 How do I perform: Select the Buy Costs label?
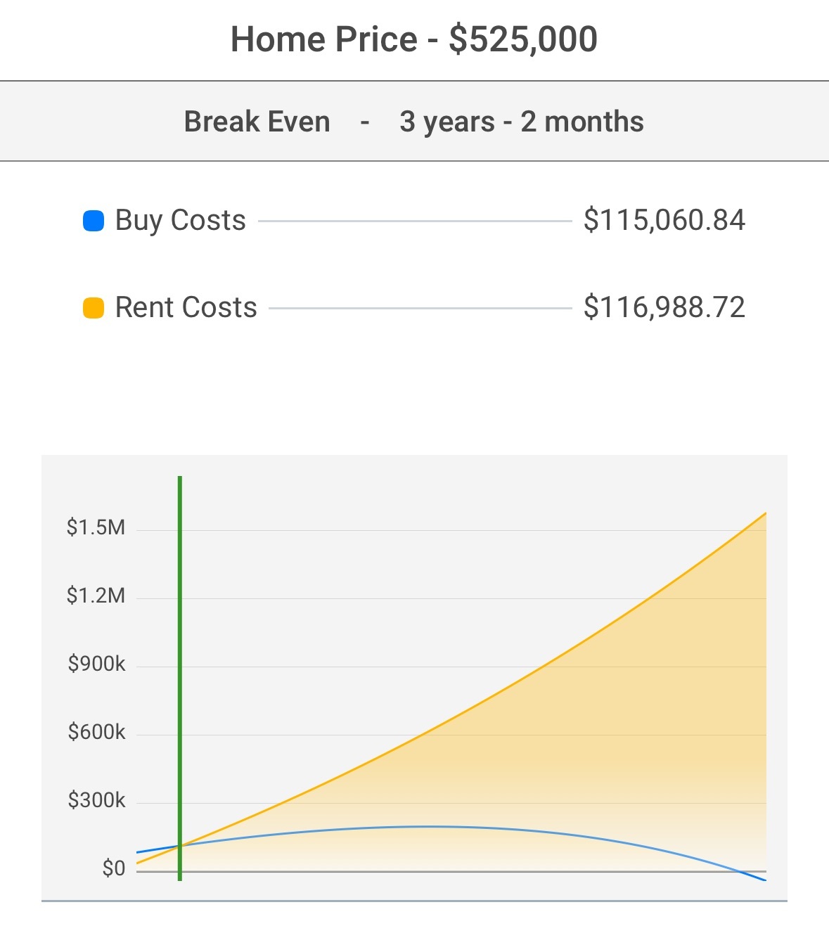[x=180, y=221]
